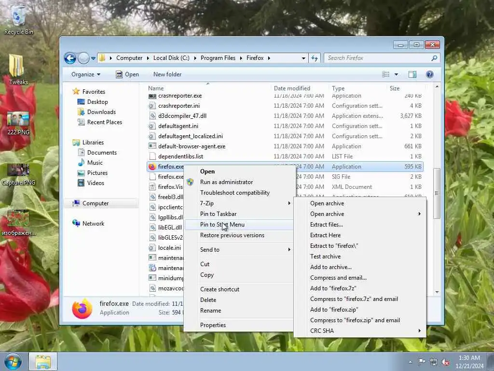
Task: Click the file list vertical scrollbar
Action: tap(437, 193)
